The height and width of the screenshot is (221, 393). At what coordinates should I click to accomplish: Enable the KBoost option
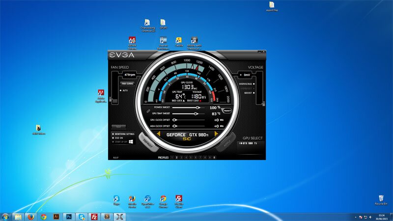click(250, 93)
